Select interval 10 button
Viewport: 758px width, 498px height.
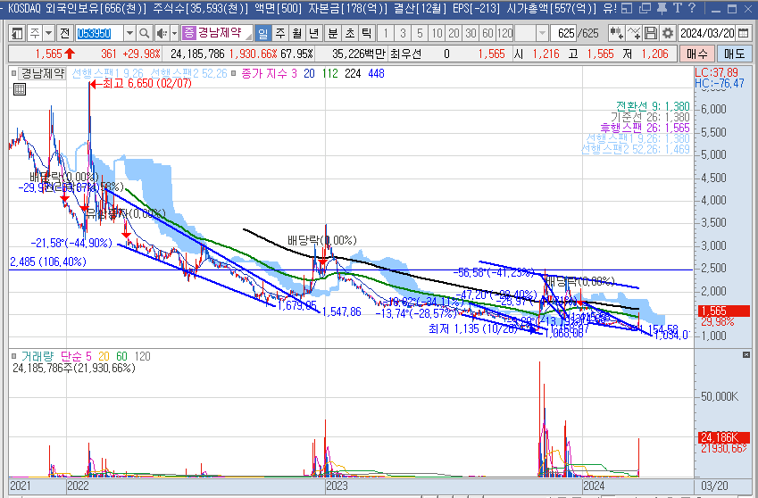click(437, 33)
